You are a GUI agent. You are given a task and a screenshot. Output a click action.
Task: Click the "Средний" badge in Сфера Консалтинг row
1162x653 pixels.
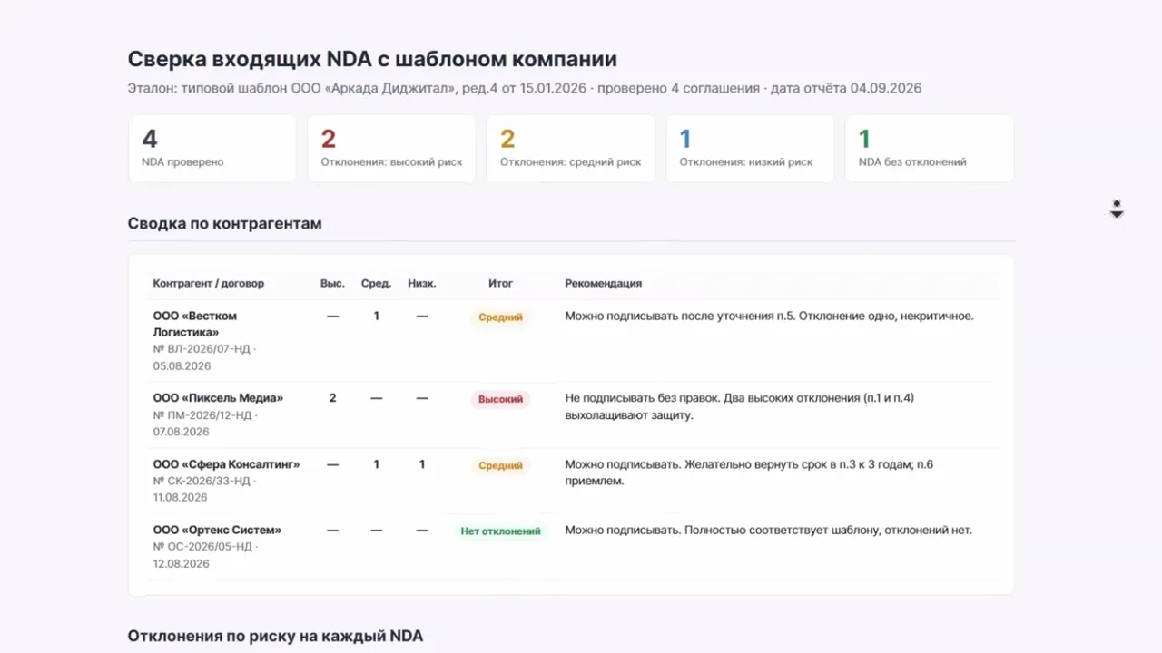500,465
